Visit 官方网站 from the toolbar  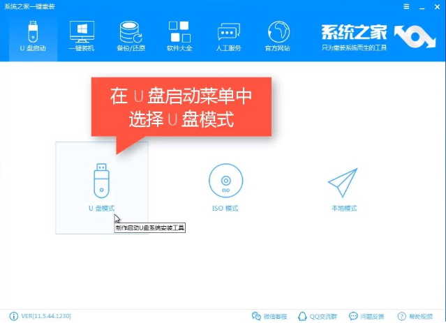[278, 36]
